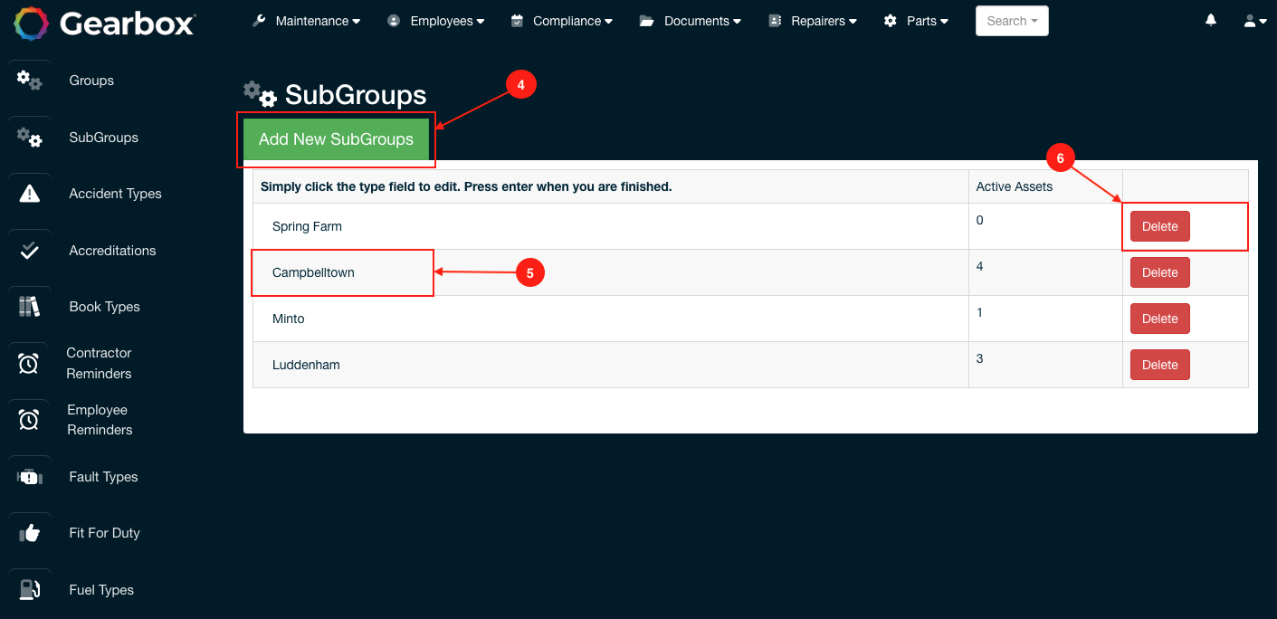Click the Add New SubGroups button
The image size is (1277, 619).
(336, 139)
